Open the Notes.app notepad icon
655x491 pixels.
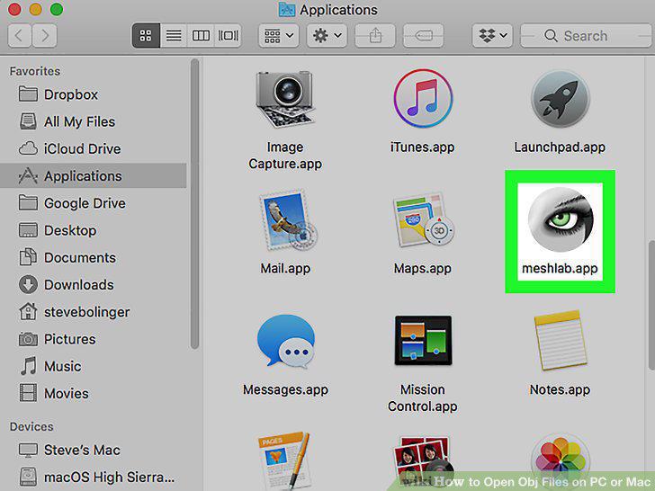(x=560, y=341)
